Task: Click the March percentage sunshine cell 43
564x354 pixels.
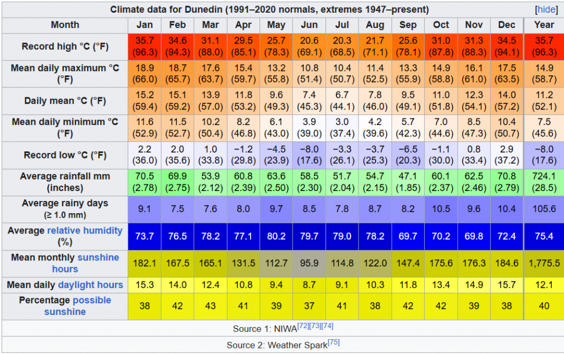Action: click(x=210, y=306)
